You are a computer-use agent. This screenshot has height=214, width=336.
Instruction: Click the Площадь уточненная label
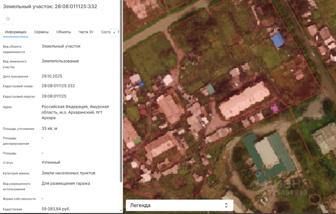pyautogui.click(x=19, y=129)
